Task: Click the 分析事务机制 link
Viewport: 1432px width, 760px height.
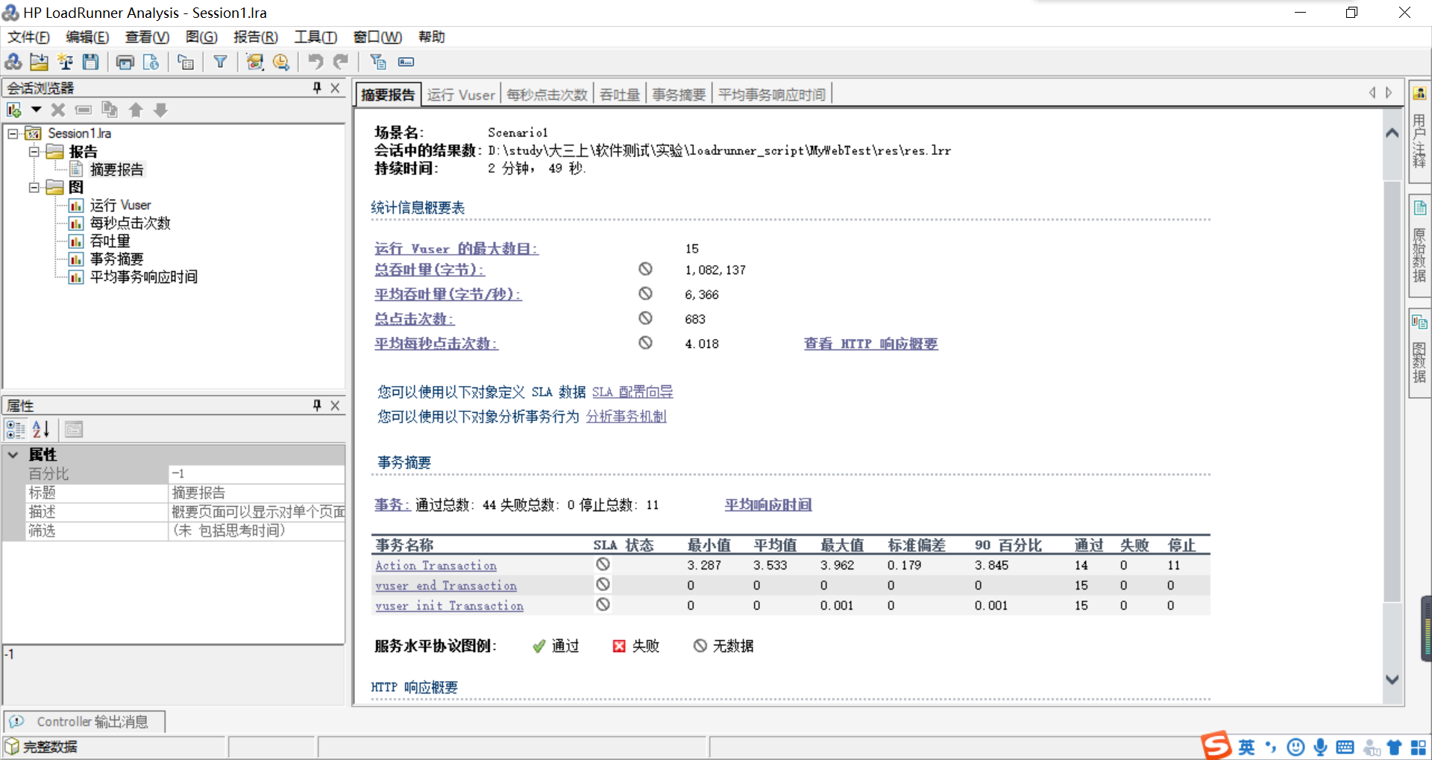Action: pos(626,417)
